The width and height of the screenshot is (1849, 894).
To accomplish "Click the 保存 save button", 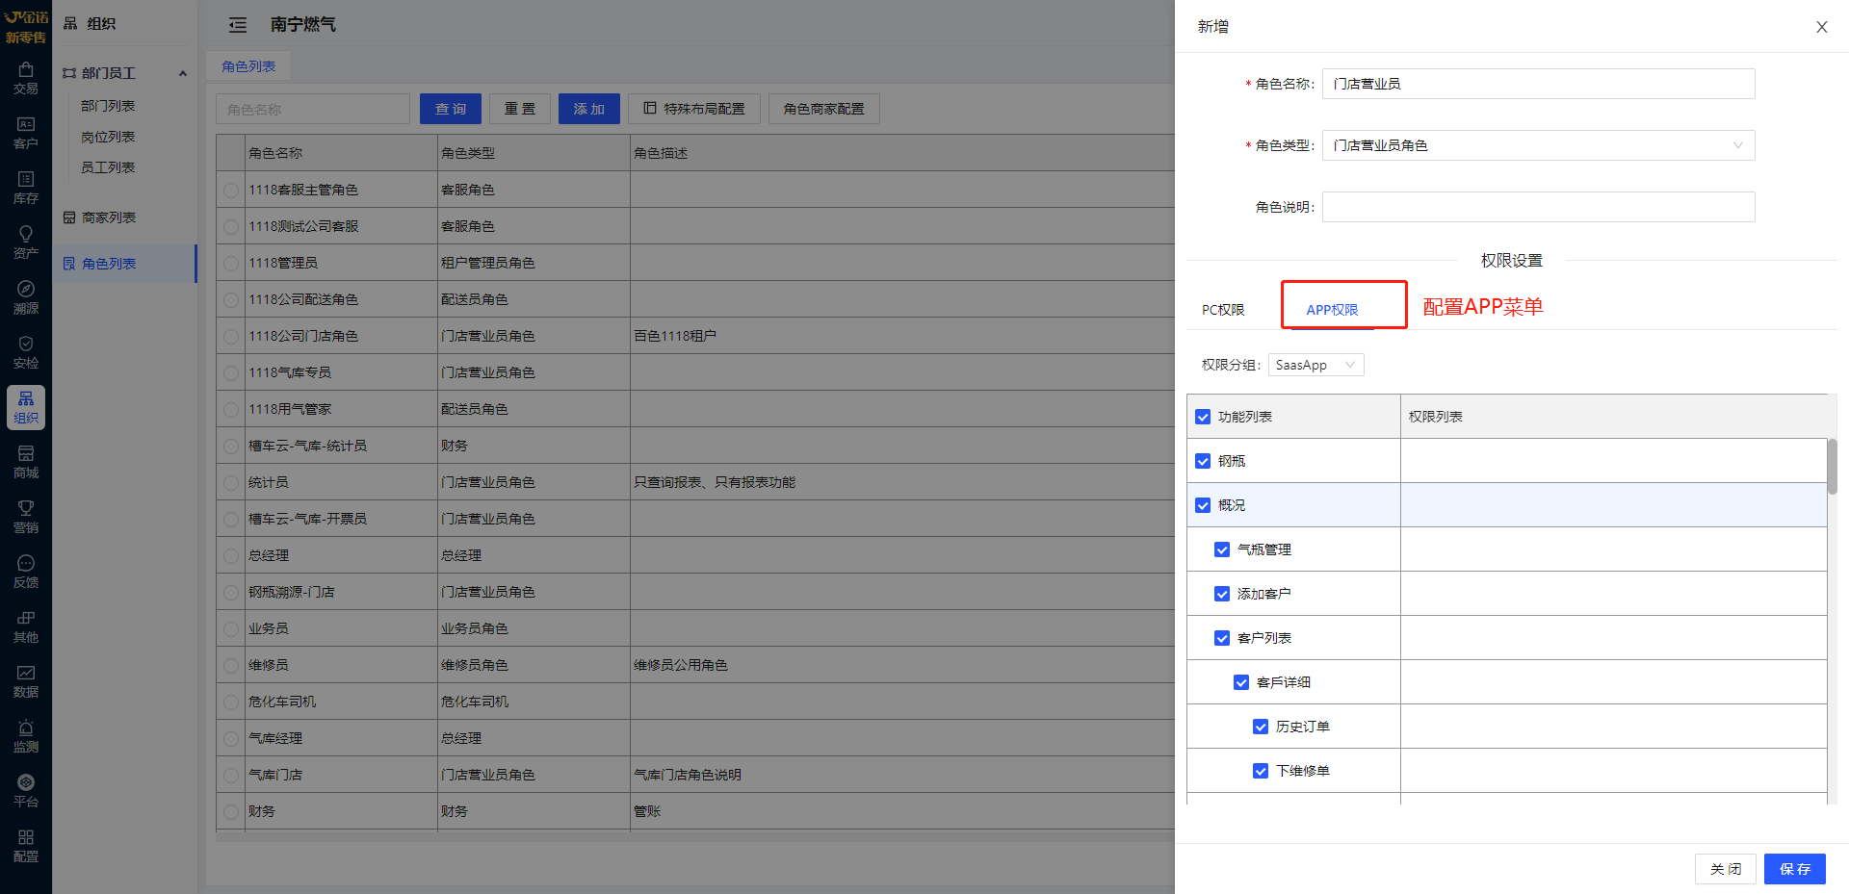I will coord(1795,869).
